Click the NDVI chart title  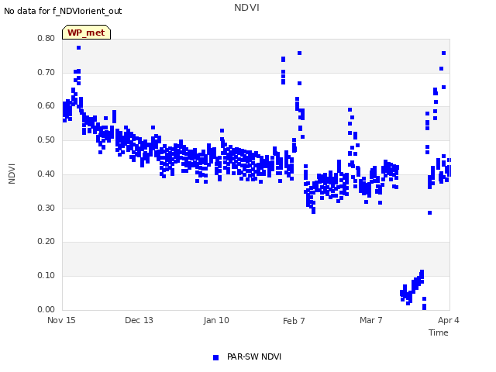click(246, 8)
